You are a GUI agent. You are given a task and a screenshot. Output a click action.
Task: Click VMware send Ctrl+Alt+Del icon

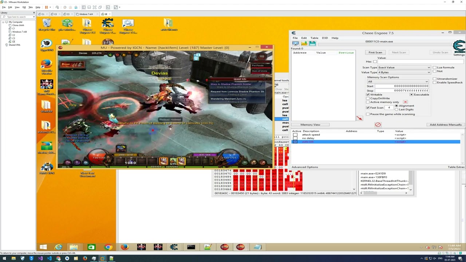click(x=57, y=7)
